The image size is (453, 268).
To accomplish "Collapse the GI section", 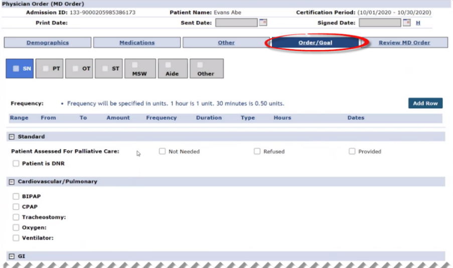I will pyautogui.click(x=12, y=256).
